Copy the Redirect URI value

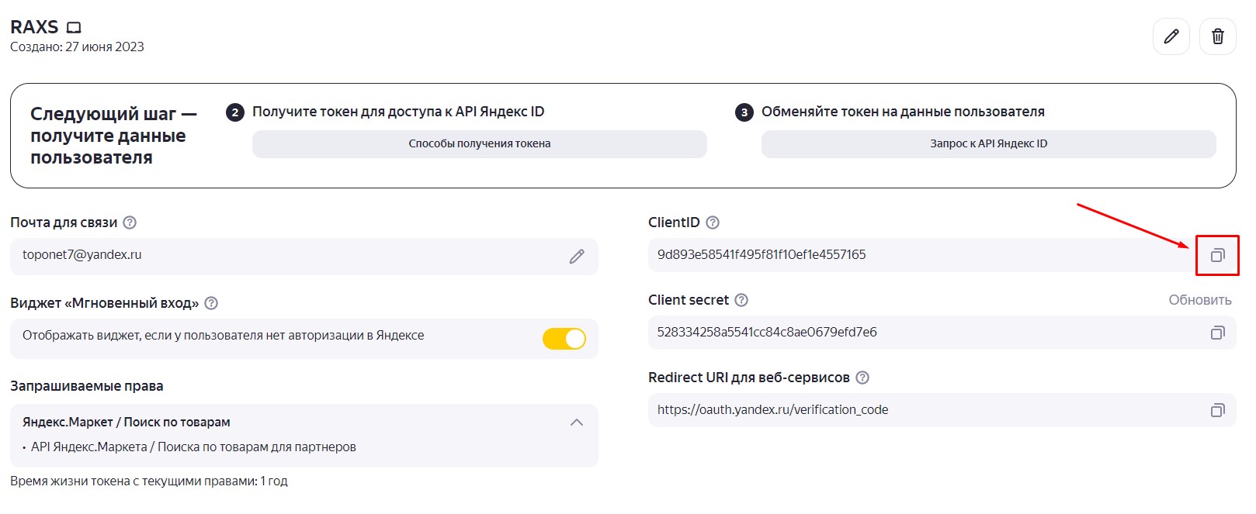(x=1217, y=410)
